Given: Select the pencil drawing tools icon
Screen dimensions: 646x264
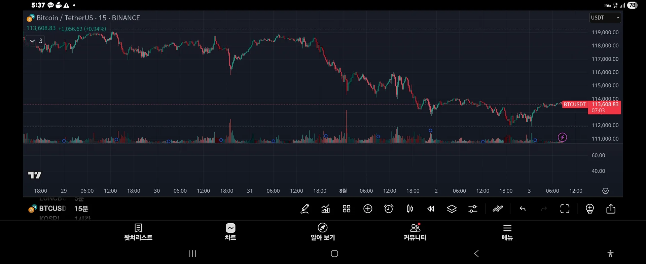Looking at the screenshot, I should click(x=305, y=209).
